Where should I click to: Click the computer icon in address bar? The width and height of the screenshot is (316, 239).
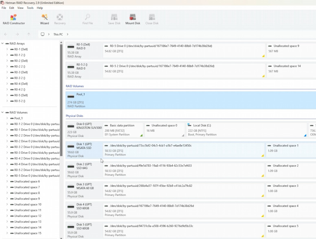tap(42, 34)
